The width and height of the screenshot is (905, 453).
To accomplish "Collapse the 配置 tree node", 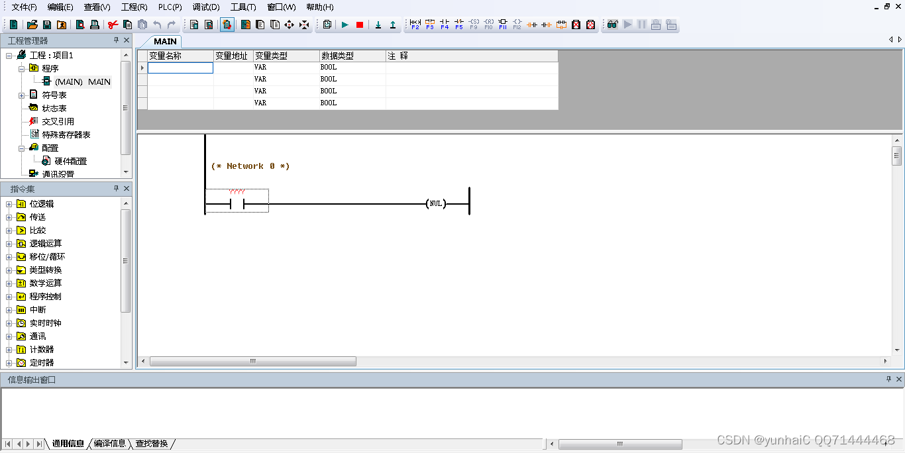I will click(x=22, y=148).
